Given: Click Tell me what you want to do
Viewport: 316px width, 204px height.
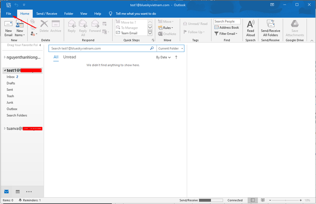Looking at the screenshot, I should point(136,14).
